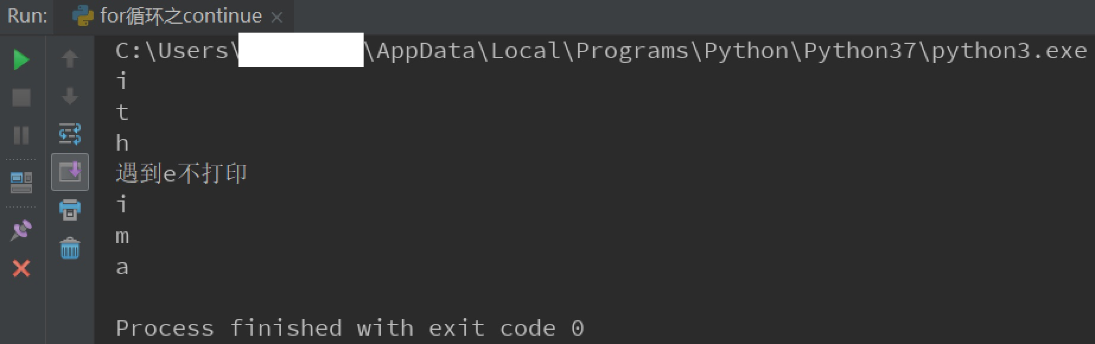The image size is (1095, 344).
Task: Toggle Scroll to End of output
Action: point(70,172)
